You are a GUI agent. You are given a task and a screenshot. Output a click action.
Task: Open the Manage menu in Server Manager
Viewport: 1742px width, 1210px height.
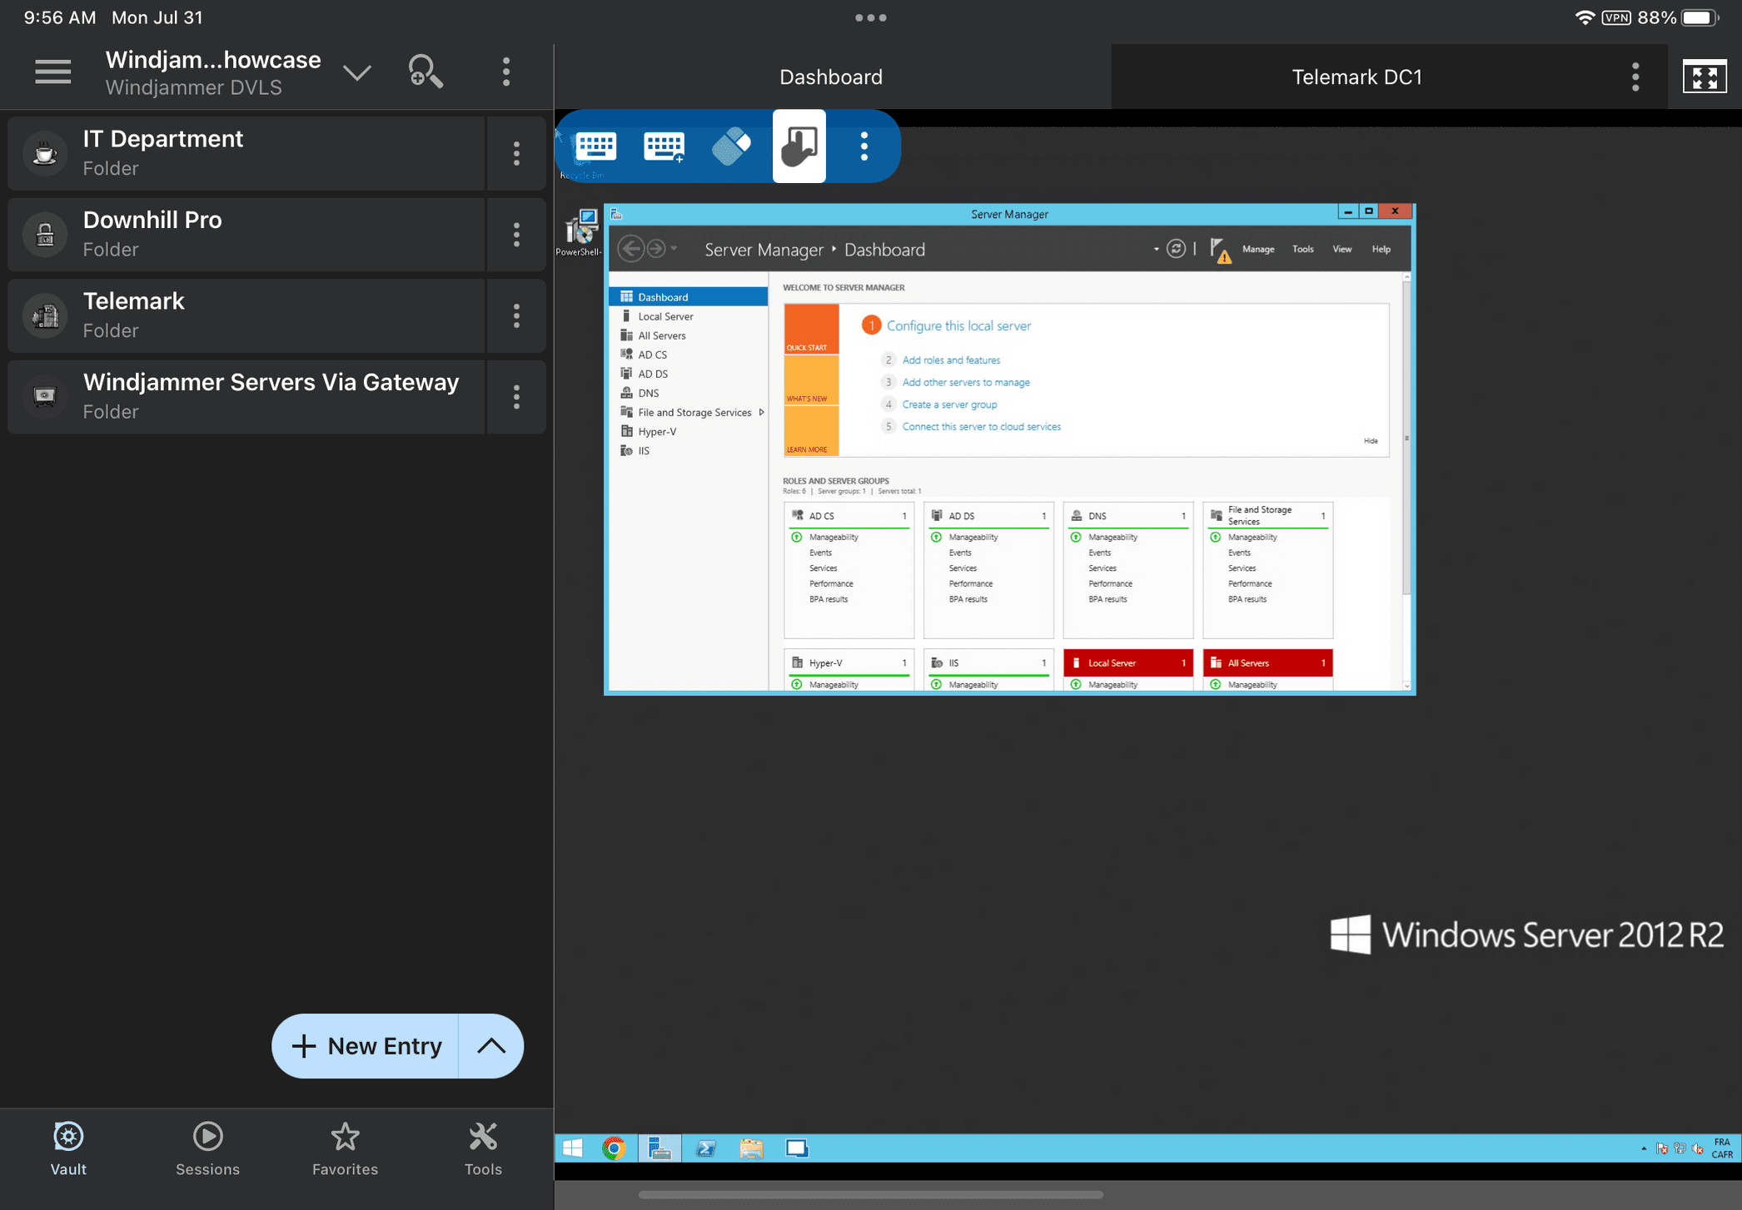[x=1258, y=249]
